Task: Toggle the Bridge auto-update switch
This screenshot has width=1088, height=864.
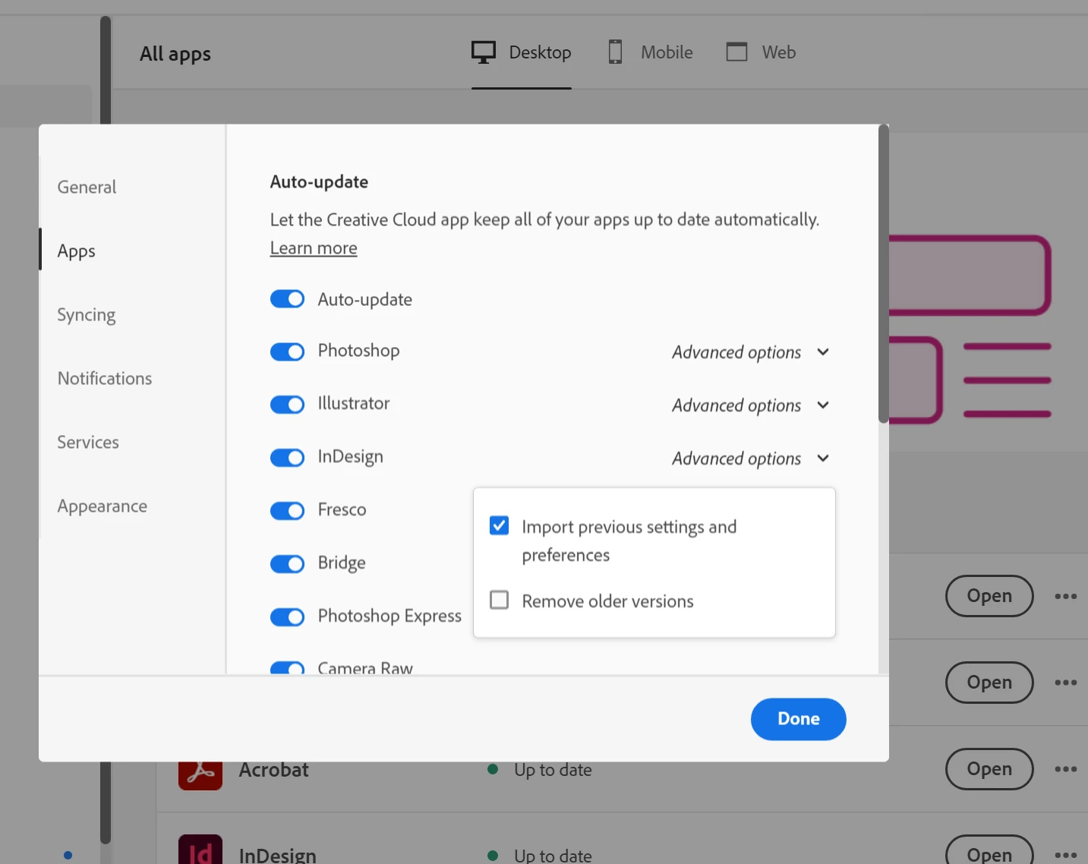Action: [x=287, y=564]
